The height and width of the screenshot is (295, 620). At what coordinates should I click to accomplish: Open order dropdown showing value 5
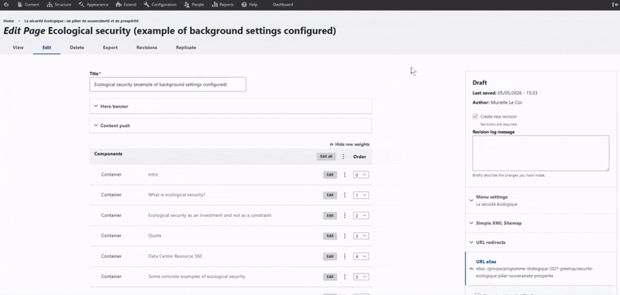[x=361, y=277]
